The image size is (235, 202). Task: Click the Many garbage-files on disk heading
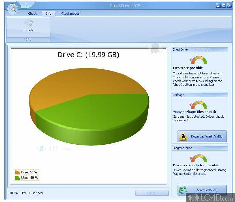[194, 112]
